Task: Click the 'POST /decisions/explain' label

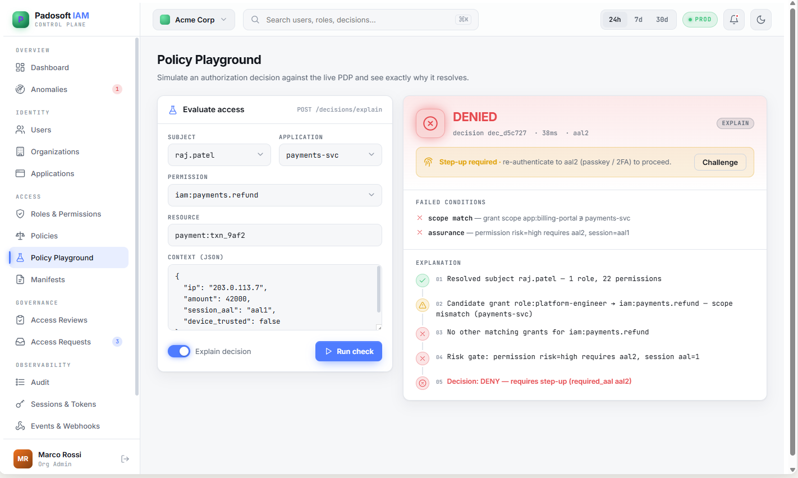Action: (340, 110)
